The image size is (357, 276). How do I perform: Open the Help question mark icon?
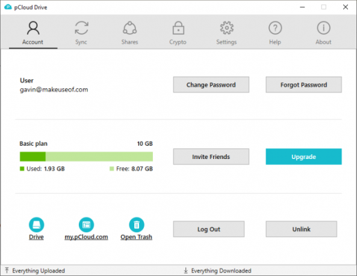(275, 28)
